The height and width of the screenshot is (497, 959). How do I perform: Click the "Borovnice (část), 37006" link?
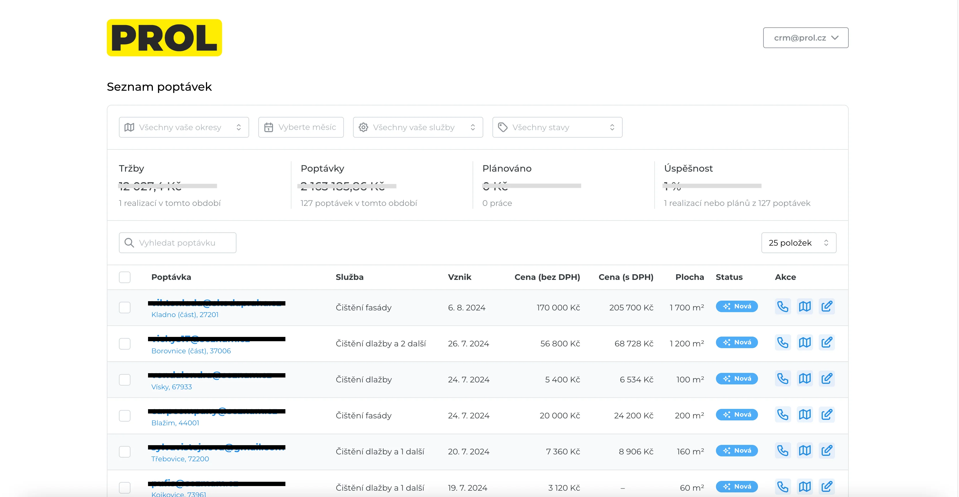[191, 351]
